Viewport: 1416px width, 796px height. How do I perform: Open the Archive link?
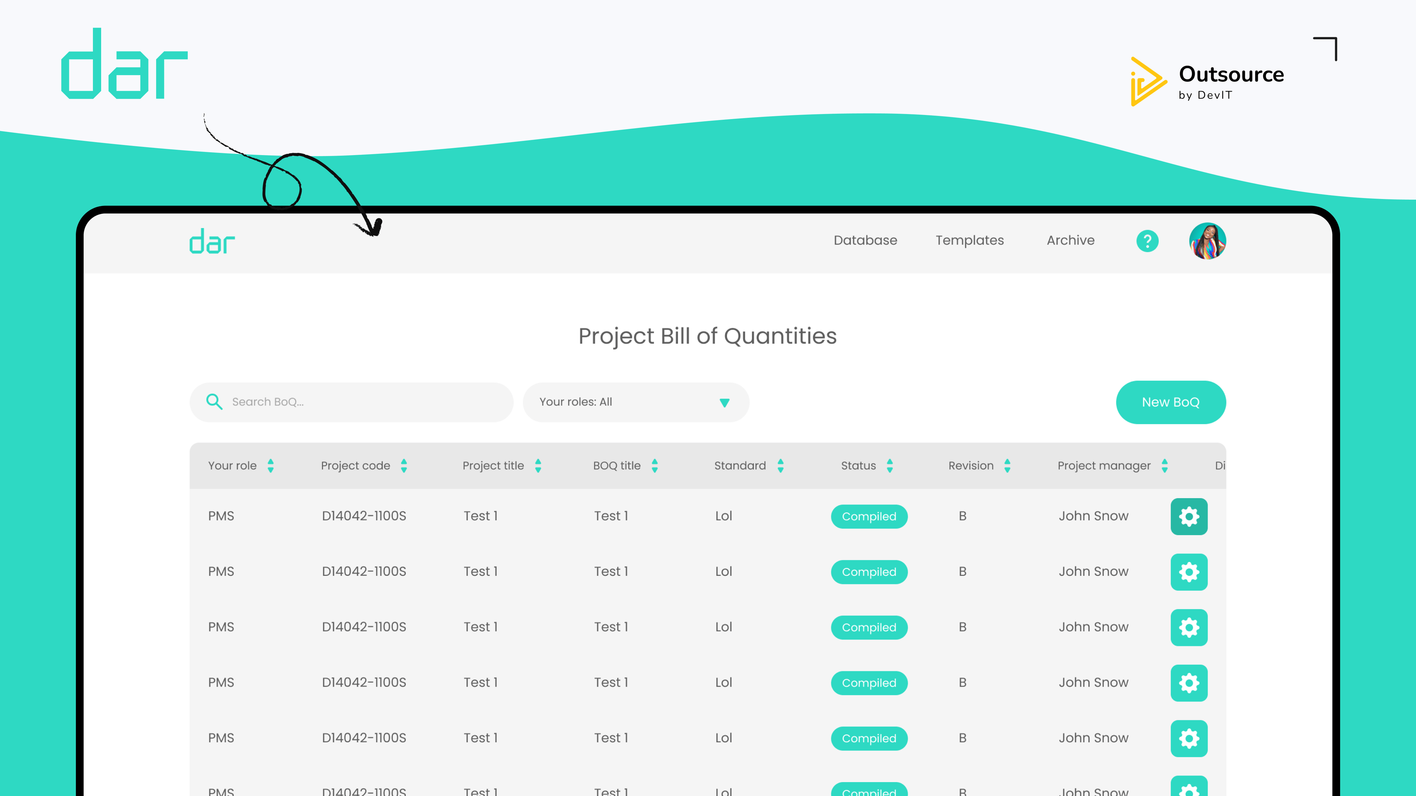tap(1071, 240)
